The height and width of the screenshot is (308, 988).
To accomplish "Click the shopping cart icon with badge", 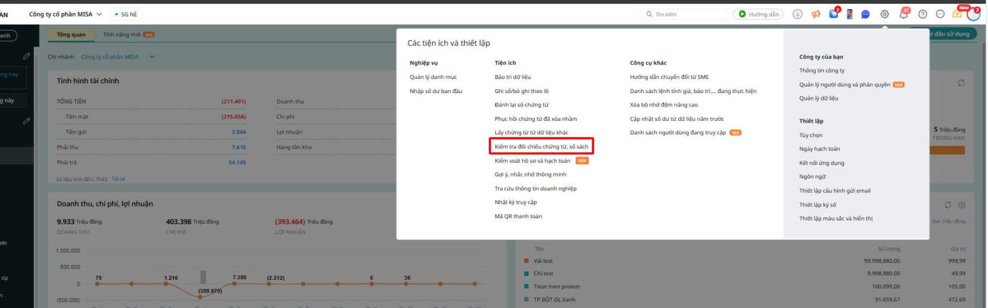I will [x=833, y=14].
